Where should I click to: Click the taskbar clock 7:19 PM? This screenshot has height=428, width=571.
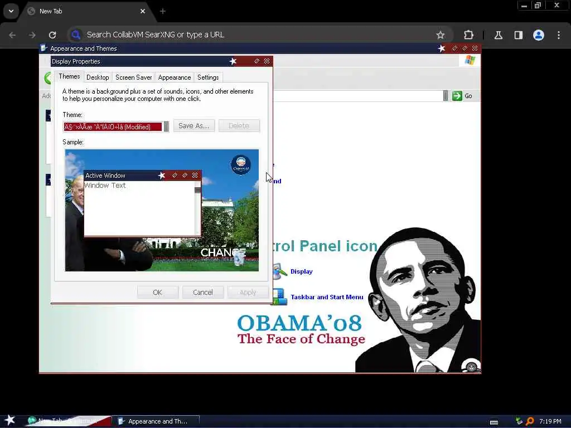coord(550,421)
